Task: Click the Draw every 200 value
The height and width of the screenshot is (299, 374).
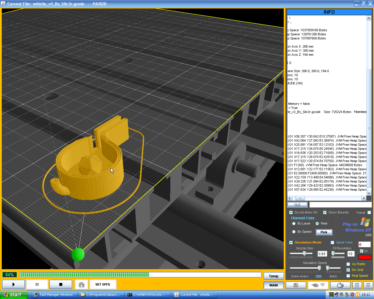Action: (x=318, y=276)
